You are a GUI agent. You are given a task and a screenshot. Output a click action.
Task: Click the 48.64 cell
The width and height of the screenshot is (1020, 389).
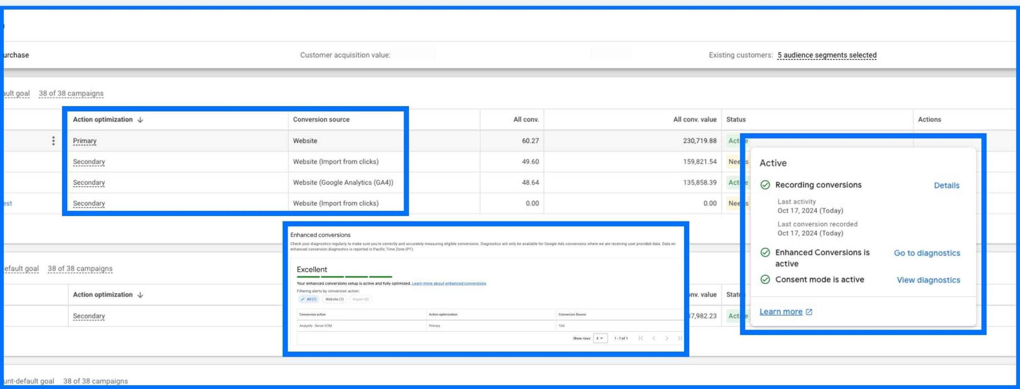point(530,183)
